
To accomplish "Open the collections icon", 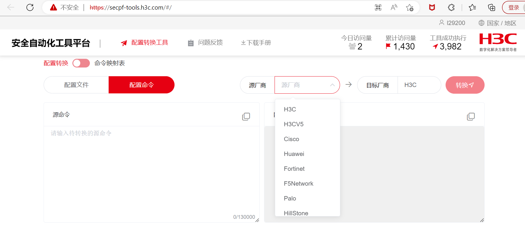I will pyautogui.click(x=491, y=8).
